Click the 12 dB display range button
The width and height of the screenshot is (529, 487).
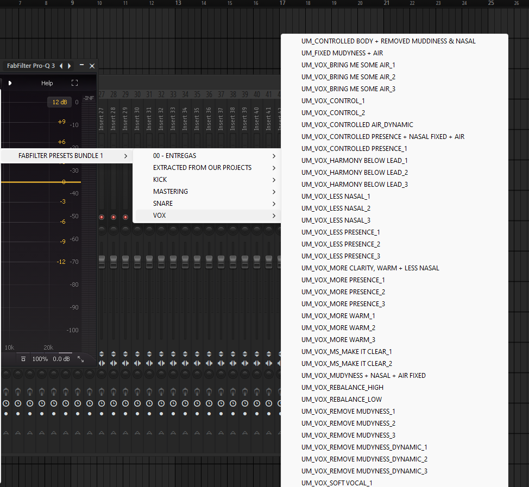pyautogui.click(x=60, y=102)
